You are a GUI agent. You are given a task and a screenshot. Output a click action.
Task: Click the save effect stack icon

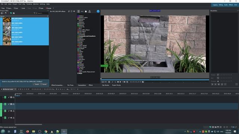69,12
